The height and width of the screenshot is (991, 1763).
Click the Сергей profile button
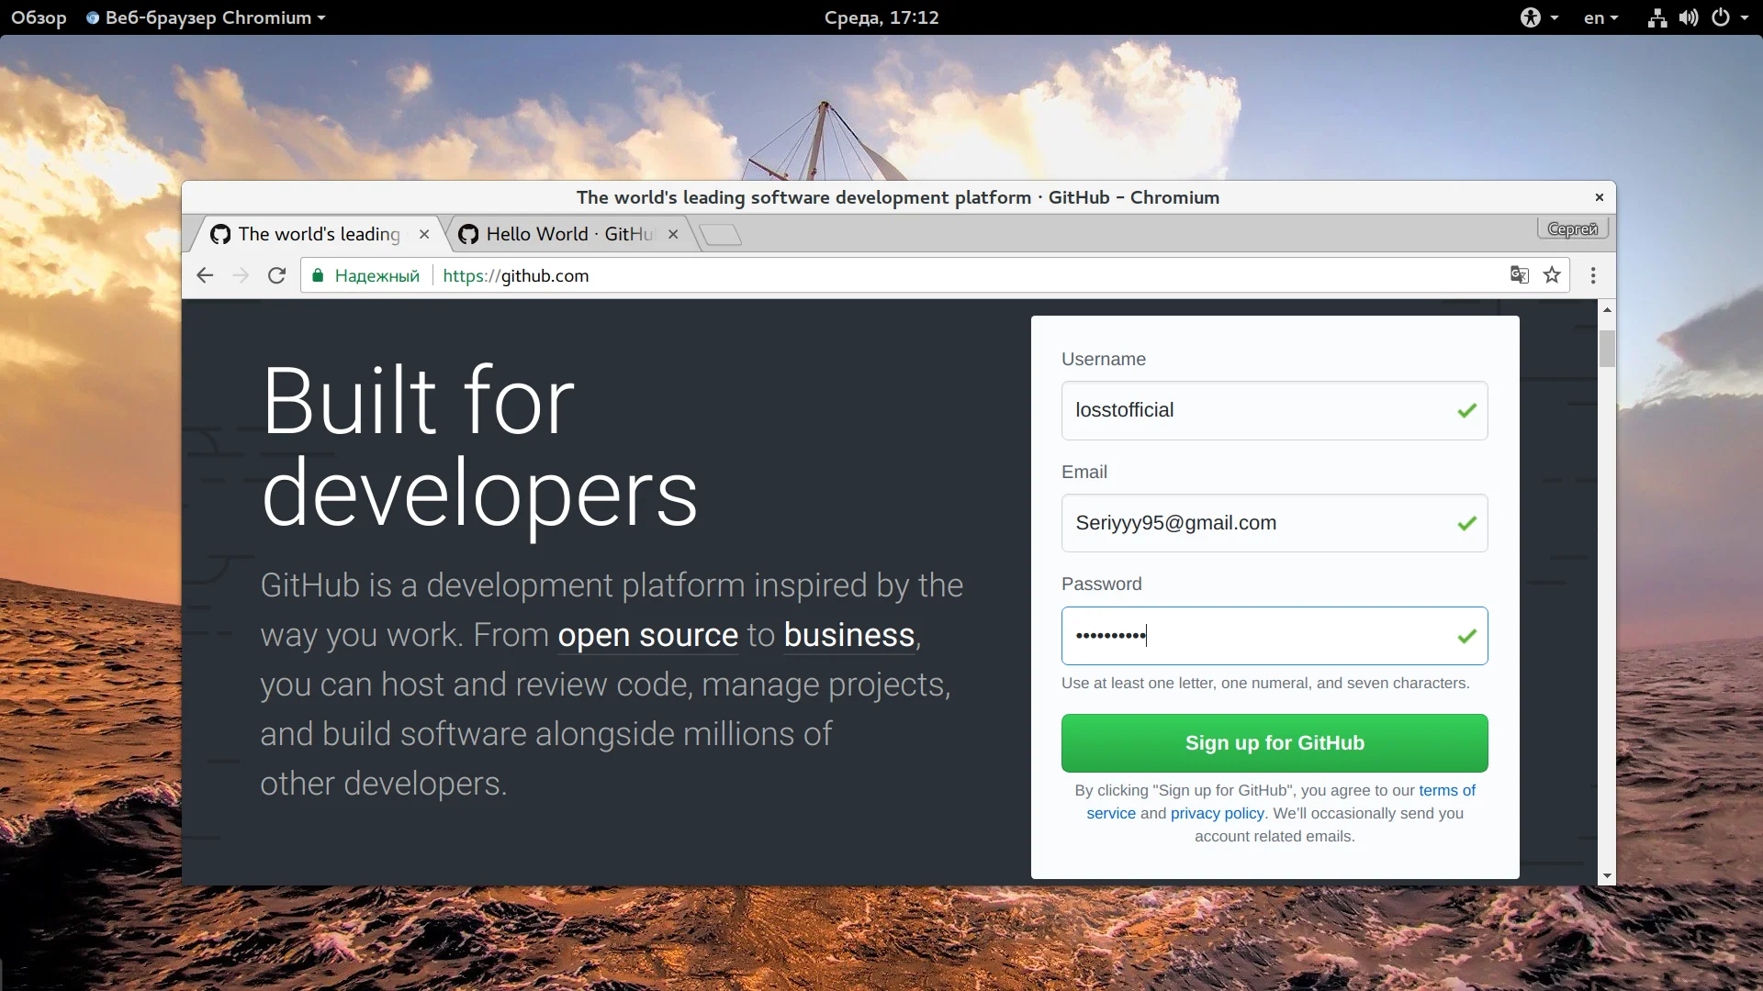point(1572,228)
